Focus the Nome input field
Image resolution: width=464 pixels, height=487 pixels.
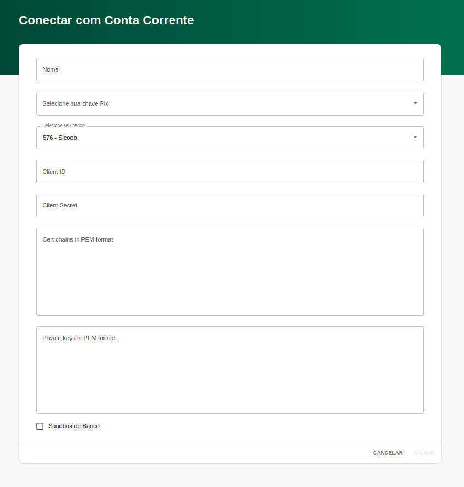pyautogui.click(x=230, y=70)
